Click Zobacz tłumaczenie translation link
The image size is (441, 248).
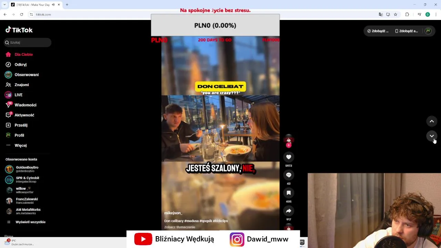point(180,227)
